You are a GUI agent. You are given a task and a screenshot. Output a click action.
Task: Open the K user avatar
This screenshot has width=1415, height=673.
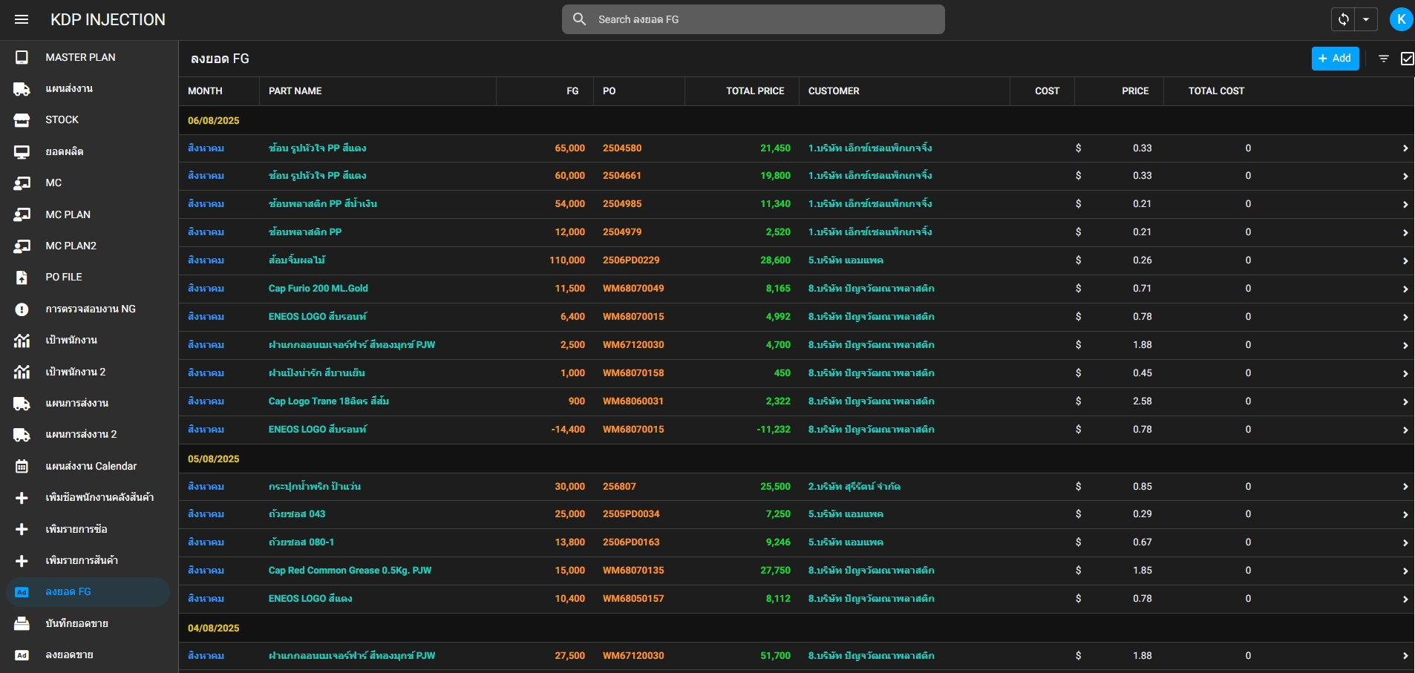click(1401, 19)
